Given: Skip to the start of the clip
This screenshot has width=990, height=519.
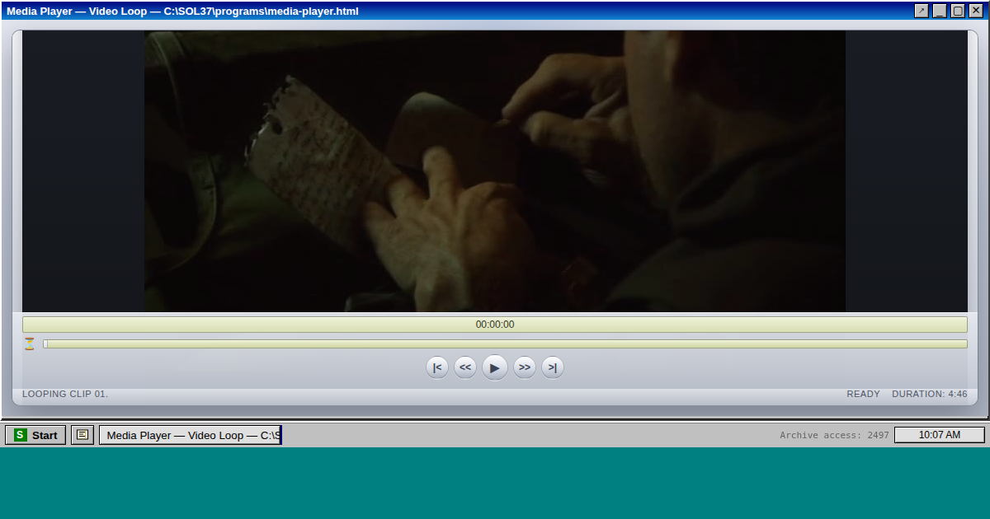Looking at the screenshot, I should [437, 367].
